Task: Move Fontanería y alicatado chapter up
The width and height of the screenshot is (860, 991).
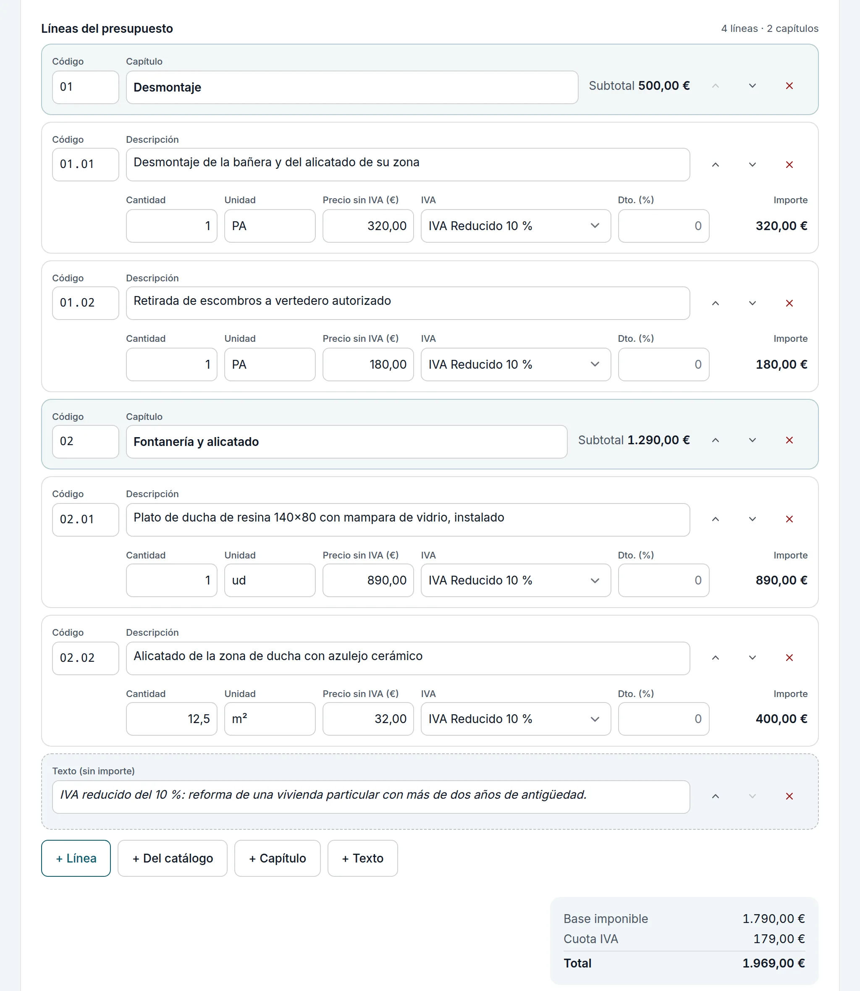Action: [x=715, y=440]
